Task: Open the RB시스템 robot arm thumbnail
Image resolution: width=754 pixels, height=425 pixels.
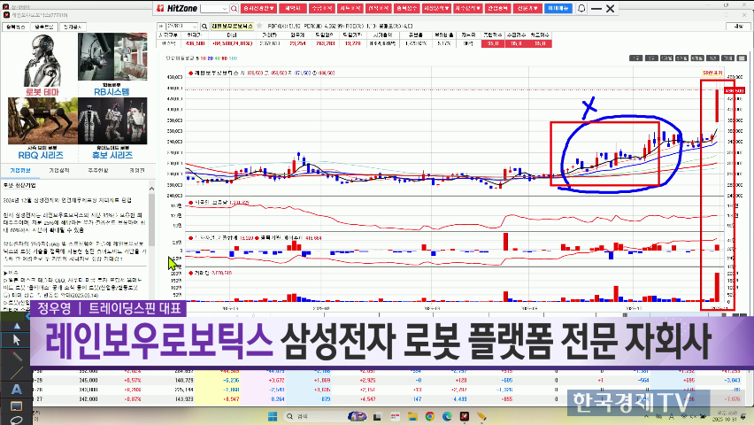Action: [112, 60]
